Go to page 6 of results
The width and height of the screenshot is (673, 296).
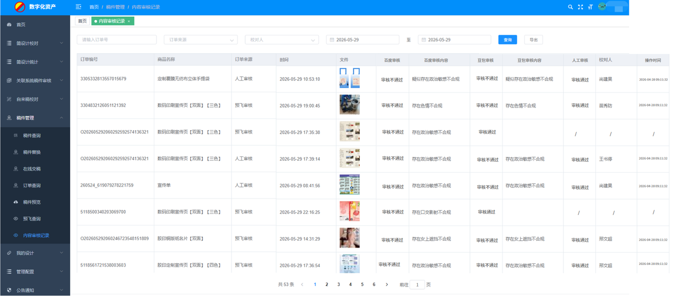click(x=374, y=284)
